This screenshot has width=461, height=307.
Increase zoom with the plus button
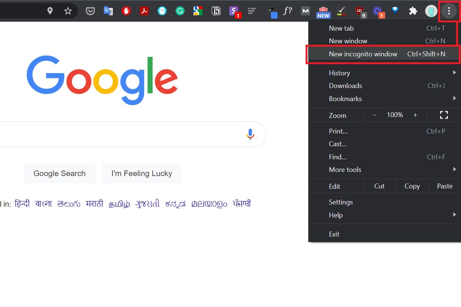(x=415, y=115)
